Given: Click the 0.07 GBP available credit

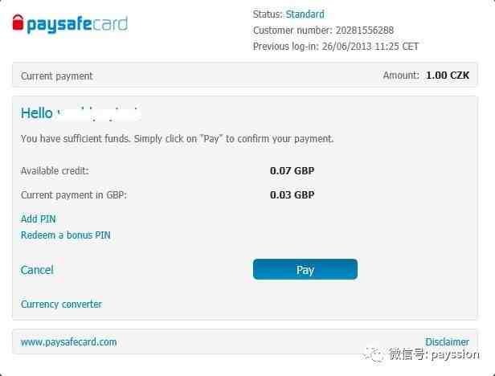Looking at the screenshot, I should [292, 171].
